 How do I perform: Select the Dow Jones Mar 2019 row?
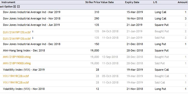pos(94,12)
